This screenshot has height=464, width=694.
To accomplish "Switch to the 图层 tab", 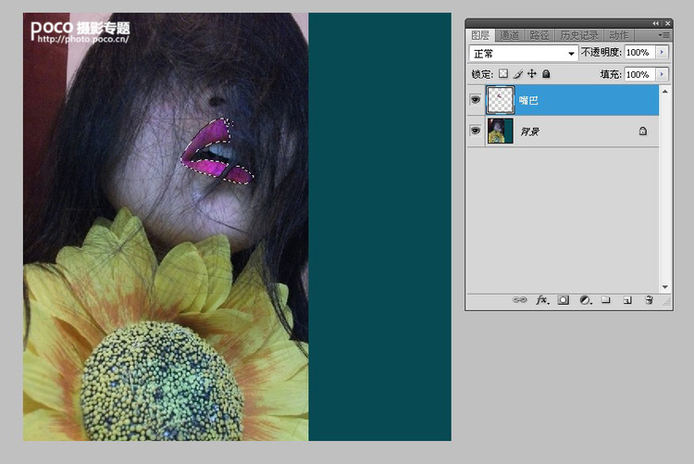I will point(479,35).
